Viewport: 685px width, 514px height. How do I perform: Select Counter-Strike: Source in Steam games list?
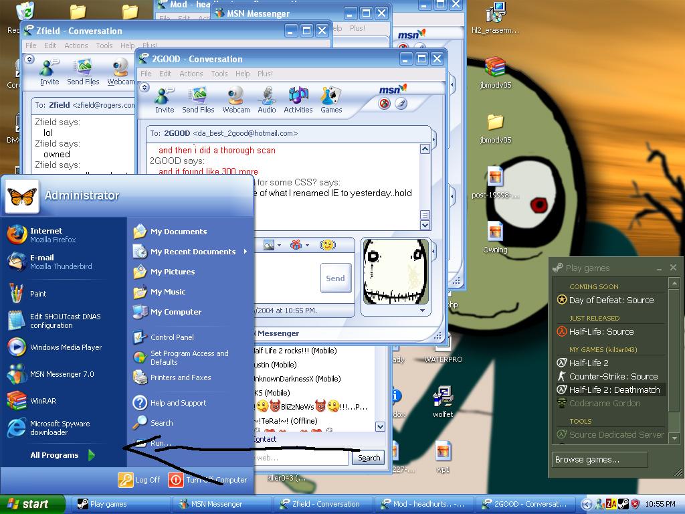pyautogui.click(x=613, y=376)
